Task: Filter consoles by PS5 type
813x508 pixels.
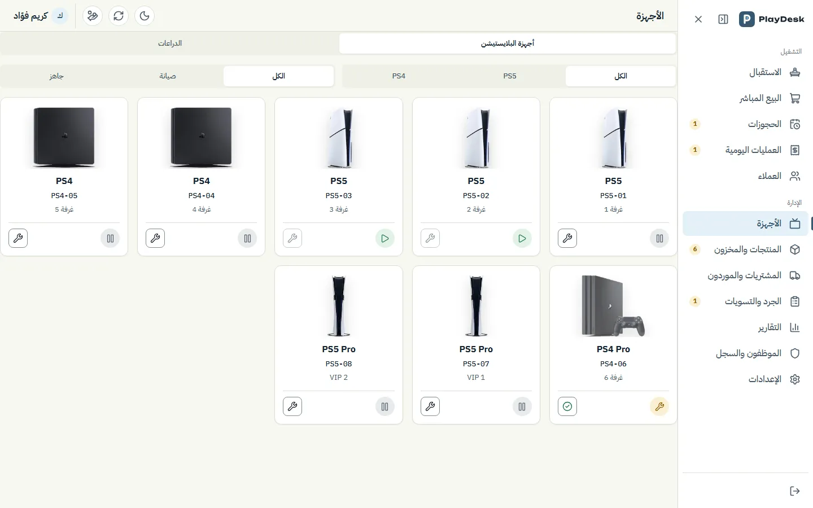Action: coord(510,76)
